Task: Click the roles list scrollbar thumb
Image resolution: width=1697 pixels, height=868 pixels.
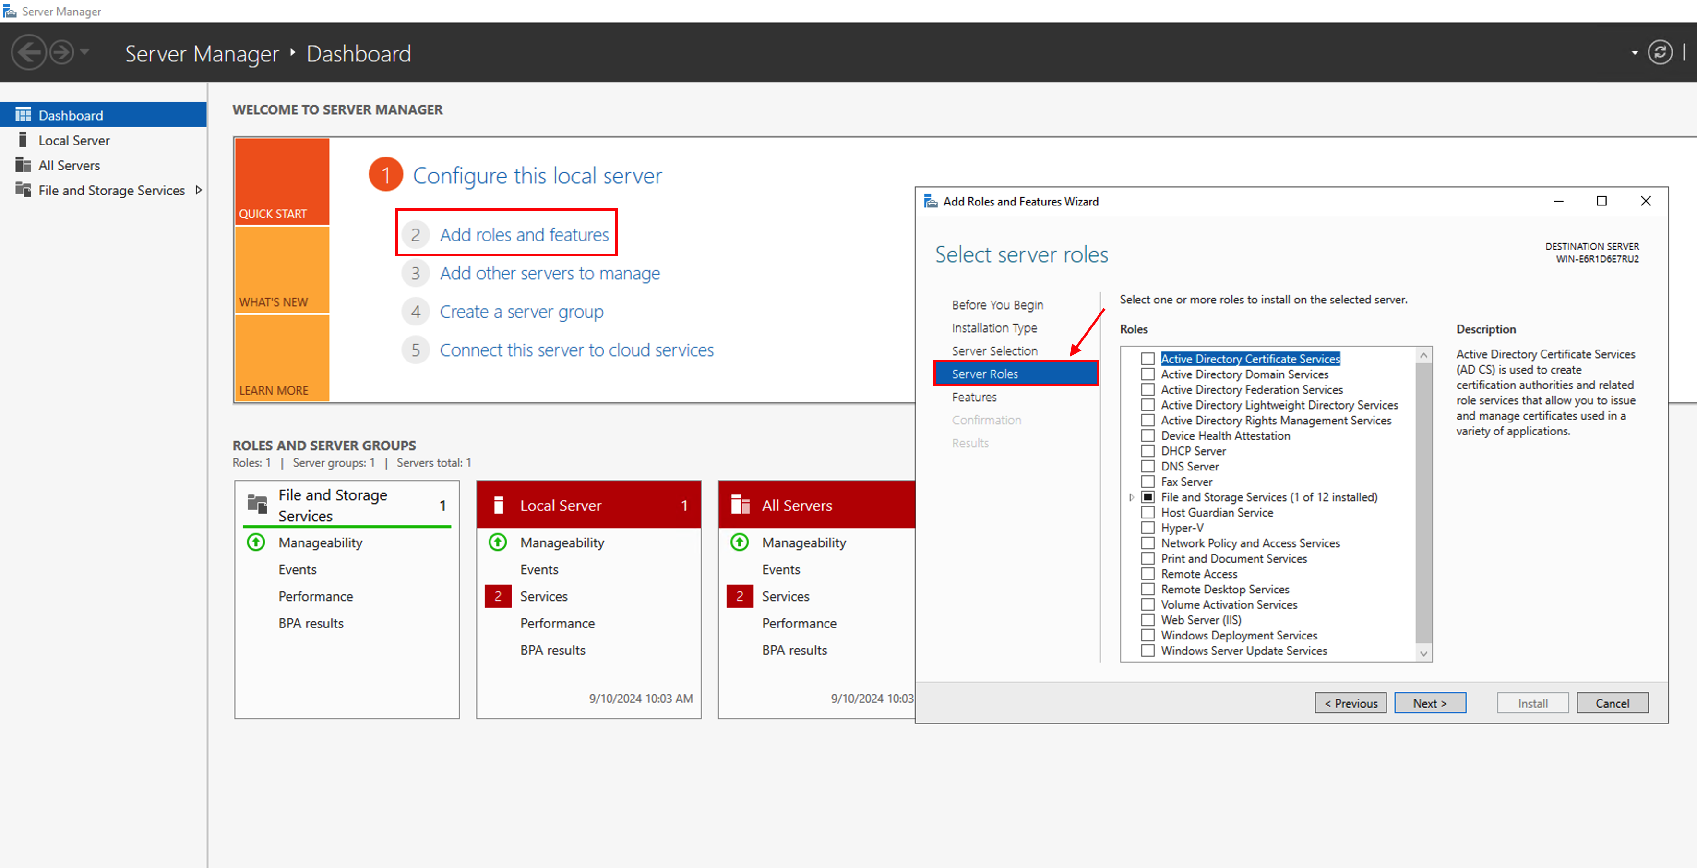Action: pyautogui.click(x=1423, y=502)
